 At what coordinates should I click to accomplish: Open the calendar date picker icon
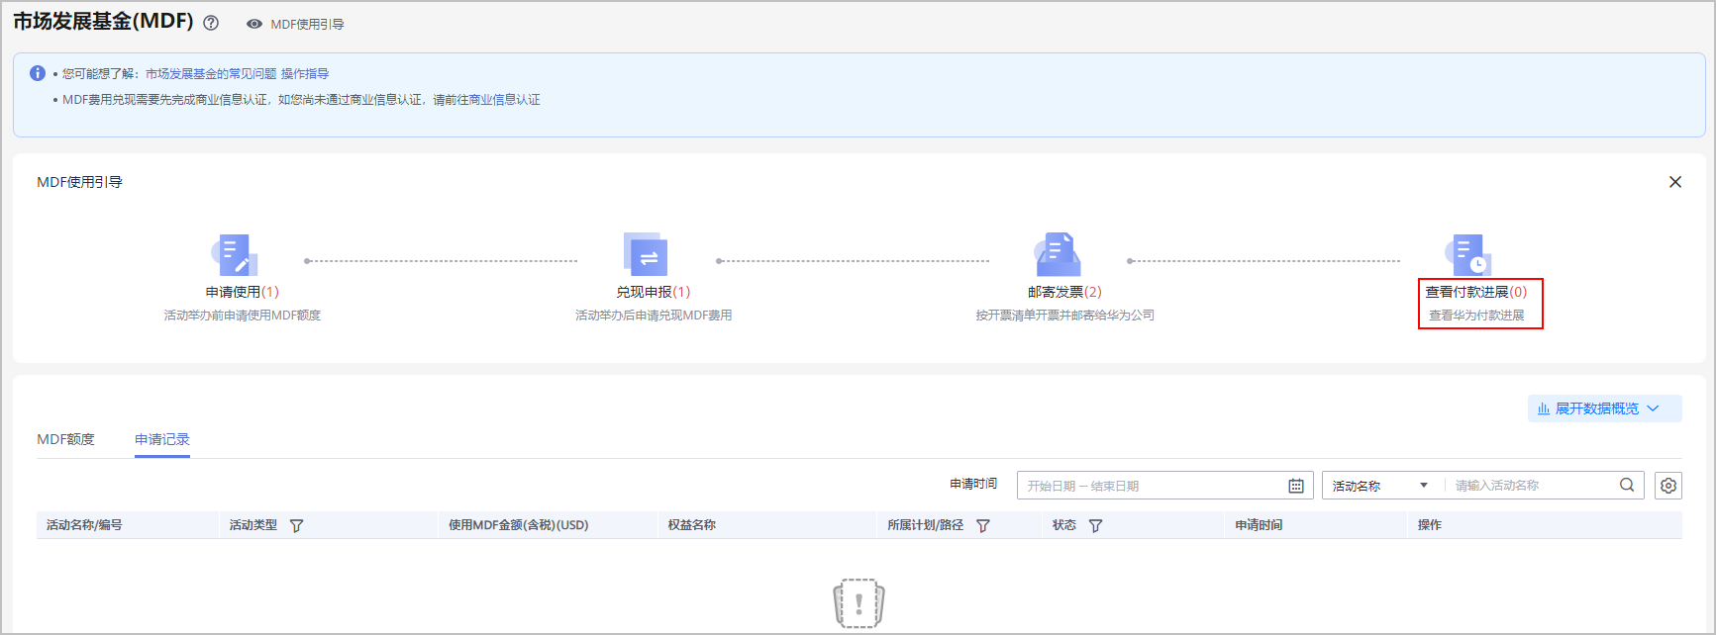point(1295,486)
